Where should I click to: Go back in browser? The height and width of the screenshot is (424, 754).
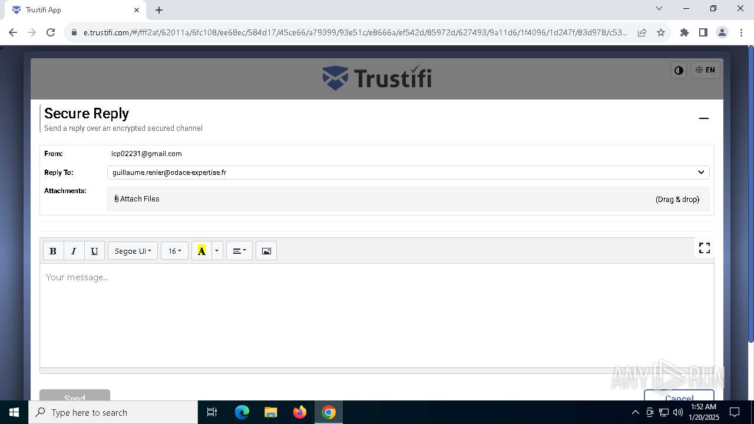pyautogui.click(x=13, y=32)
